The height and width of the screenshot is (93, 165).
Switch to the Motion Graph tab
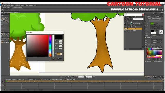(x=21, y=80)
